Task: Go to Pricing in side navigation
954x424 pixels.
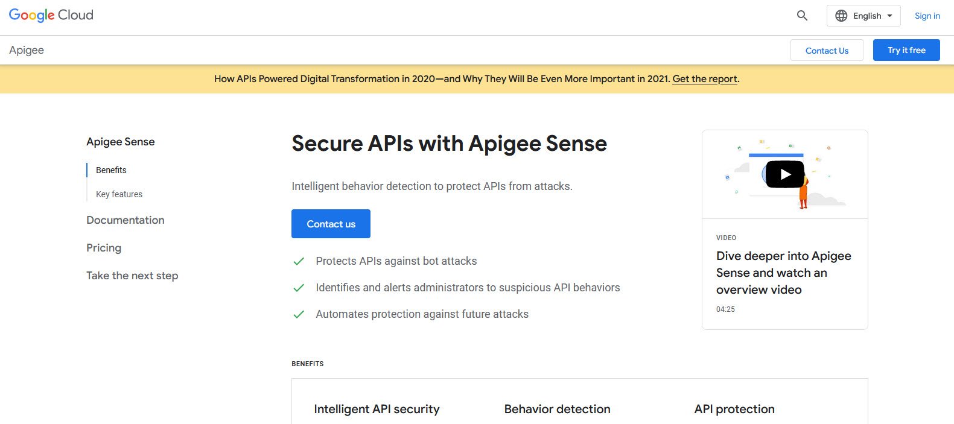Action: [104, 248]
